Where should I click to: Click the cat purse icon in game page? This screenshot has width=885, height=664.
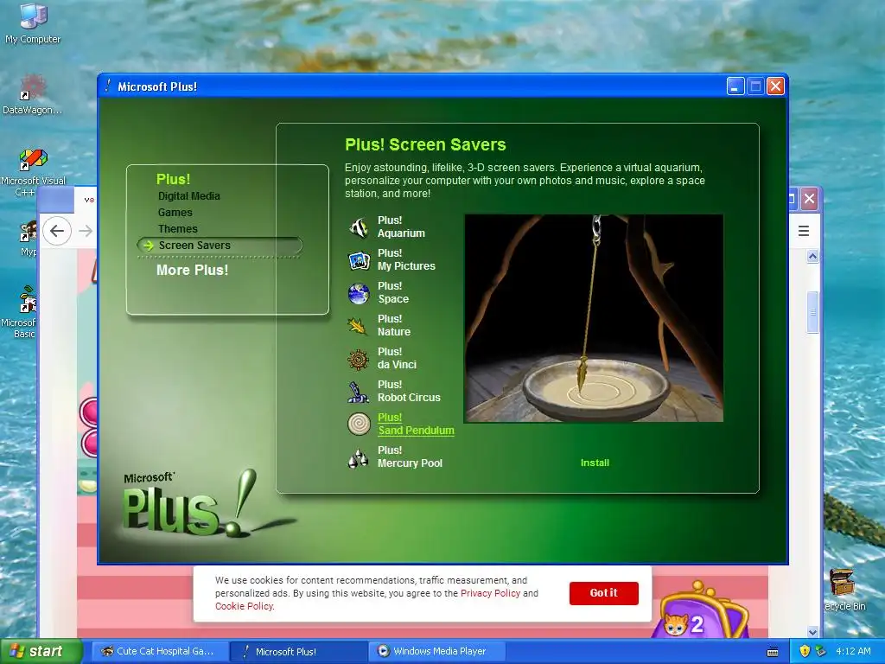[x=700, y=611]
